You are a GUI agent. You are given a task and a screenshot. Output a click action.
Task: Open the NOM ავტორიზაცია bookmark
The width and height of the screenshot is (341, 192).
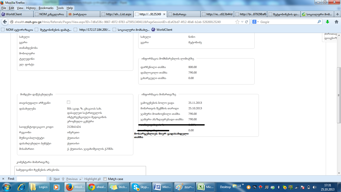(x=17, y=30)
